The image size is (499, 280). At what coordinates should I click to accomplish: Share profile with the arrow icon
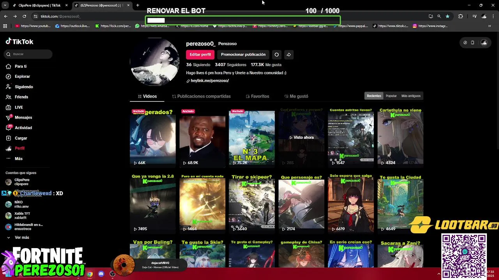(288, 54)
